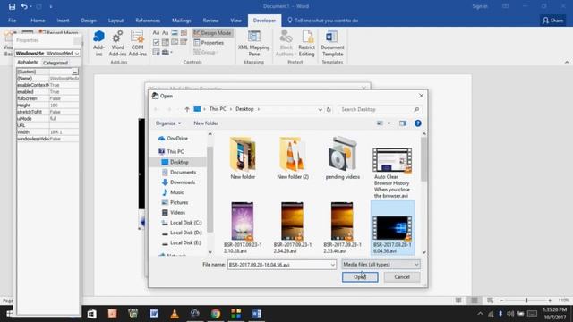Open Pictures in the navigation pane
The image size is (573, 322).
point(175,202)
